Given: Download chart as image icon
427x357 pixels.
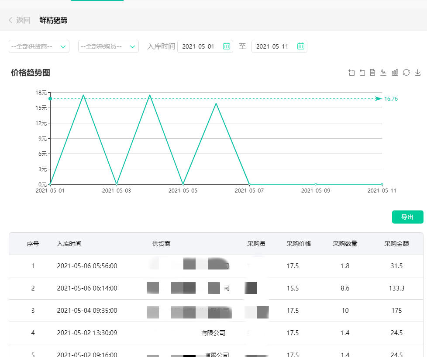Looking at the screenshot, I should (417, 73).
